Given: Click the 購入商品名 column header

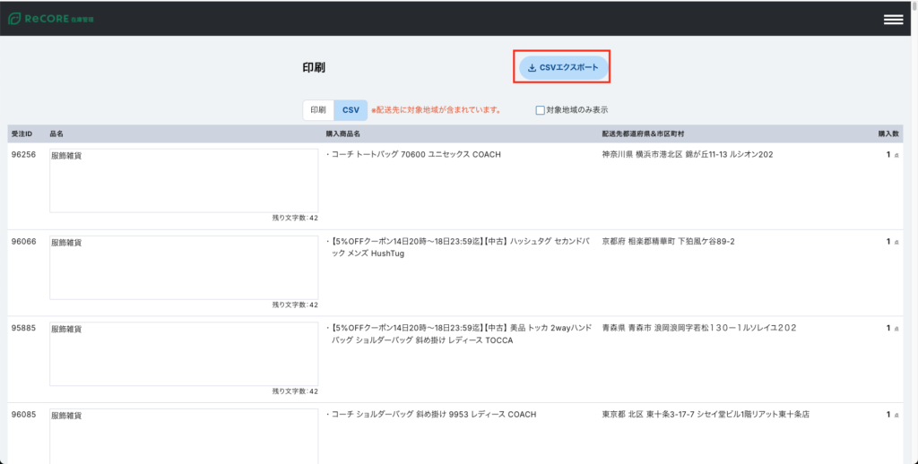Looking at the screenshot, I should coord(343,134).
